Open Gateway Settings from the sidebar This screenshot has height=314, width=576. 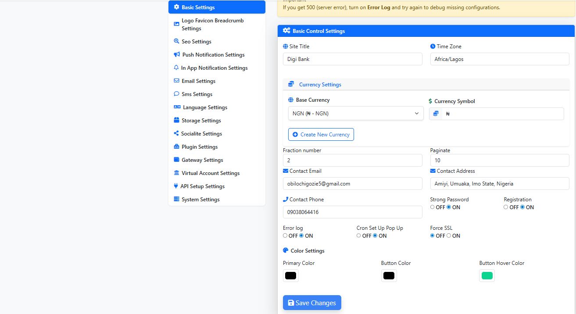coord(202,160)
